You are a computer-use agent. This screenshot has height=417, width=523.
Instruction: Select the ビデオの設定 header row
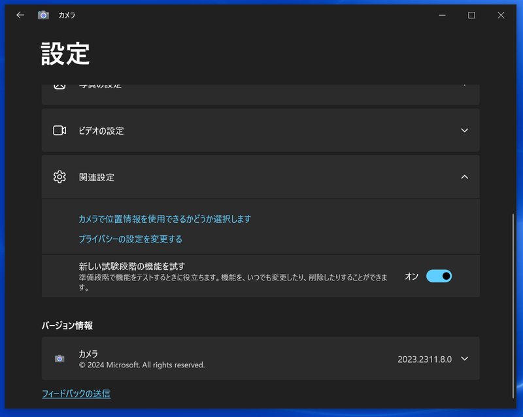click(261, 129)
